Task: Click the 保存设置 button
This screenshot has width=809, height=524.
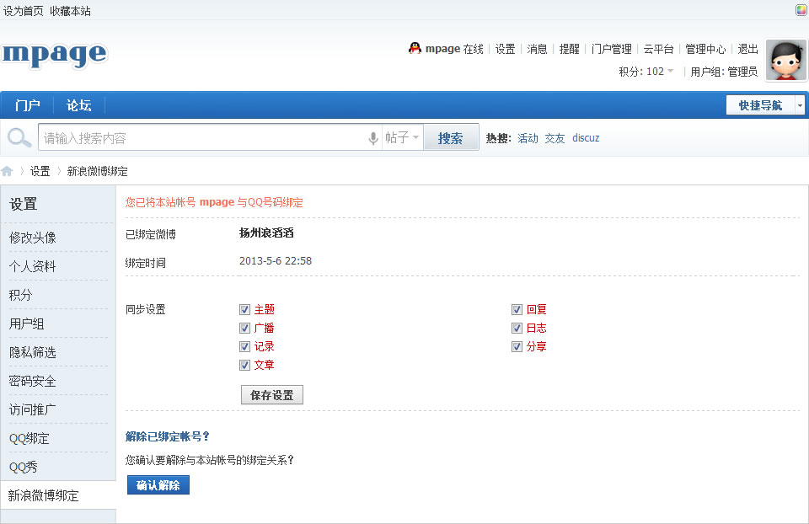Action: coord(271,394)
